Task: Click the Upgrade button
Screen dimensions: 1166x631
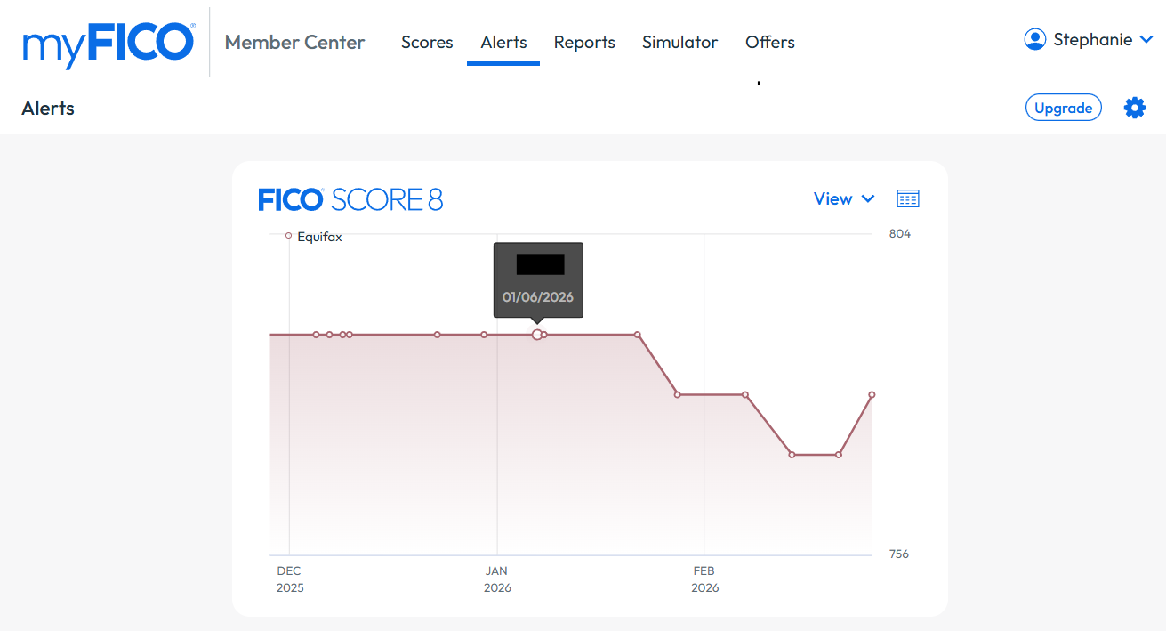Action: pyautogui.click(x=1063, y=107)
